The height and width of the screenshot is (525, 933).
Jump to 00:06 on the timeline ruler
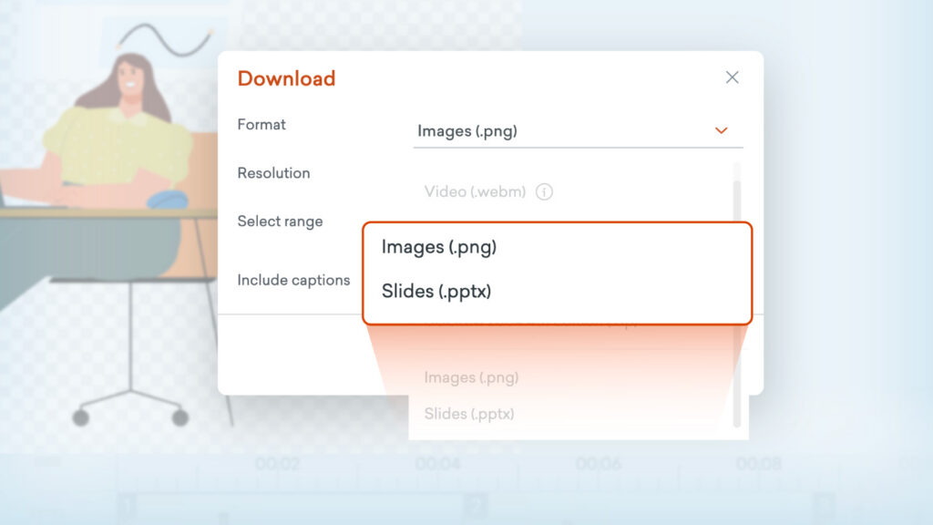pos(599,465)
